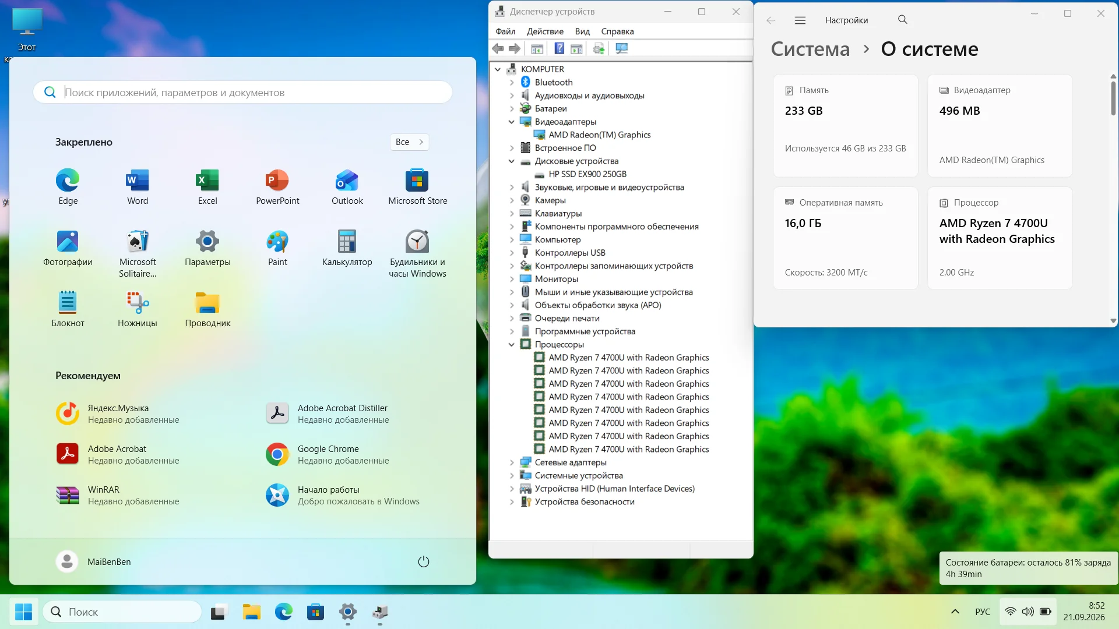Click the power button in Start menu

[424, 561]
